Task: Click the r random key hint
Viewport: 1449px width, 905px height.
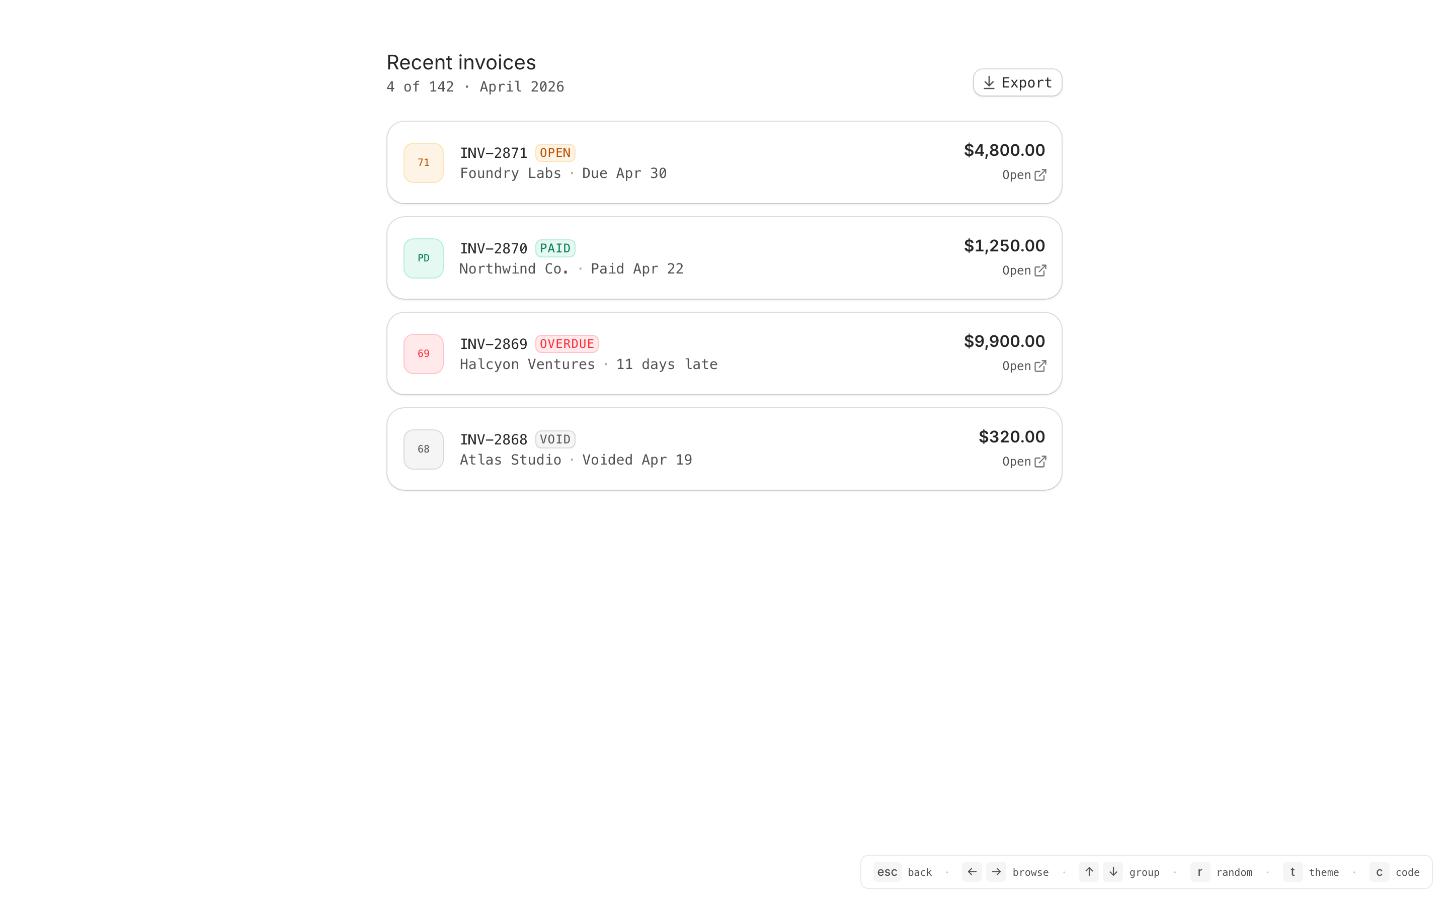Action: pyautogui.click(x=1199, y=871)
